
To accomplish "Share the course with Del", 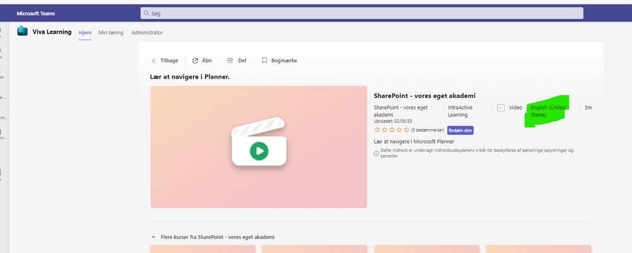I will tap(237, 61).
